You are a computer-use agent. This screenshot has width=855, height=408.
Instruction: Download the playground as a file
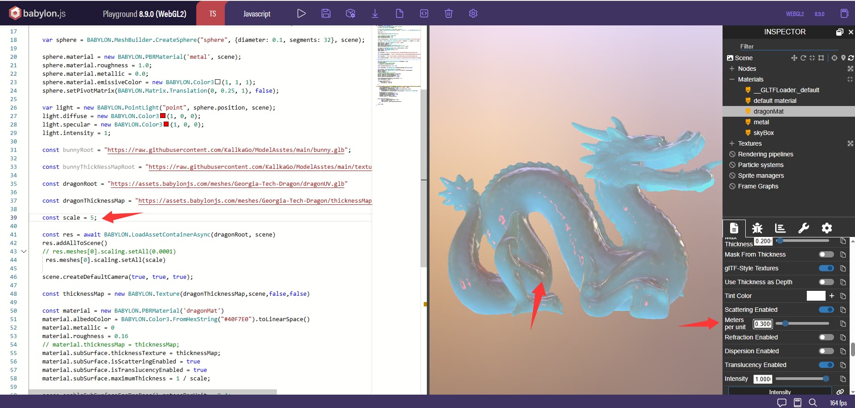[375, 13]
